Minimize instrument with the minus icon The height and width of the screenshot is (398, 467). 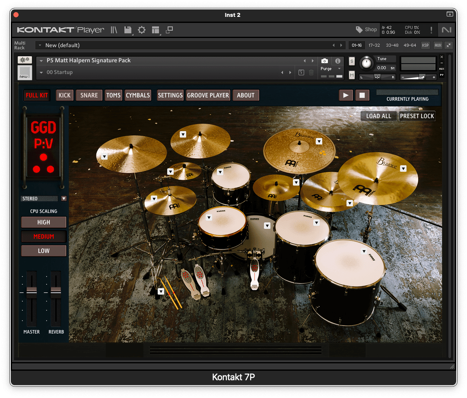coord(442,63)
